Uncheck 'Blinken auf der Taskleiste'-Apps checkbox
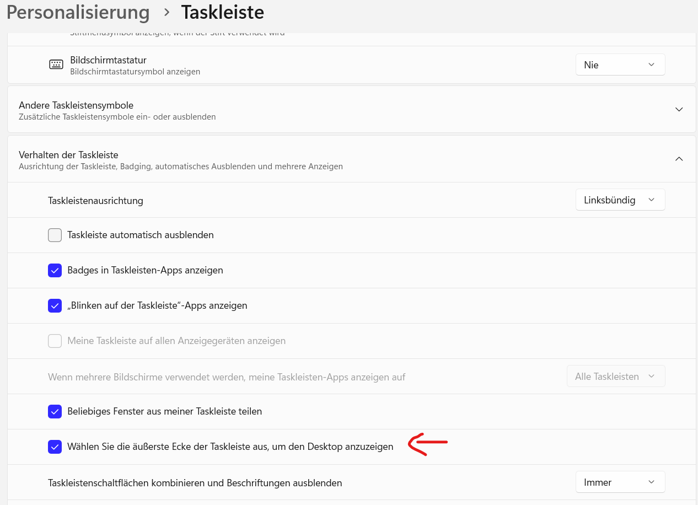This screenshot has height=505, width=698. tap(55, 305)
